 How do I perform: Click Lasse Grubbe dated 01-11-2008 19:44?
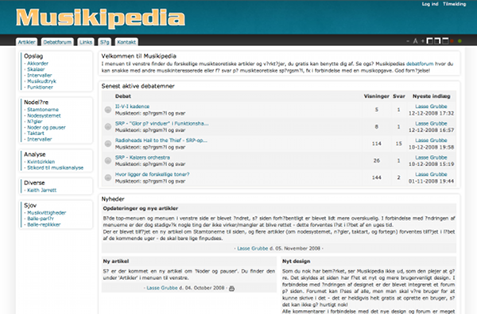[x=432, y=174]
